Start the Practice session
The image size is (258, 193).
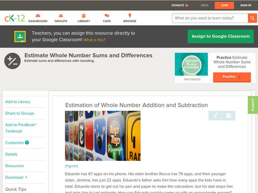232,77
